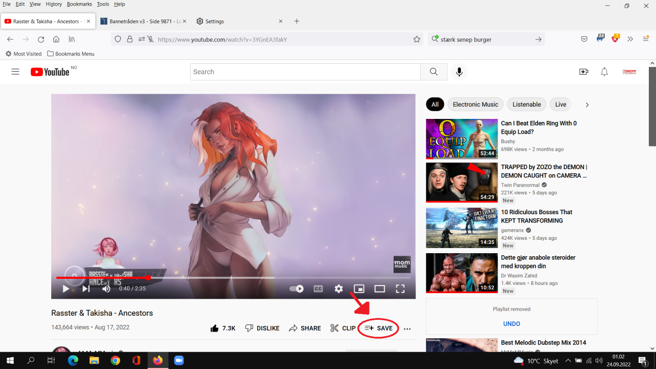Viewport: 656px width, 369px height.
Task: Skip to next video in player
Action: (x=86, y=289)
